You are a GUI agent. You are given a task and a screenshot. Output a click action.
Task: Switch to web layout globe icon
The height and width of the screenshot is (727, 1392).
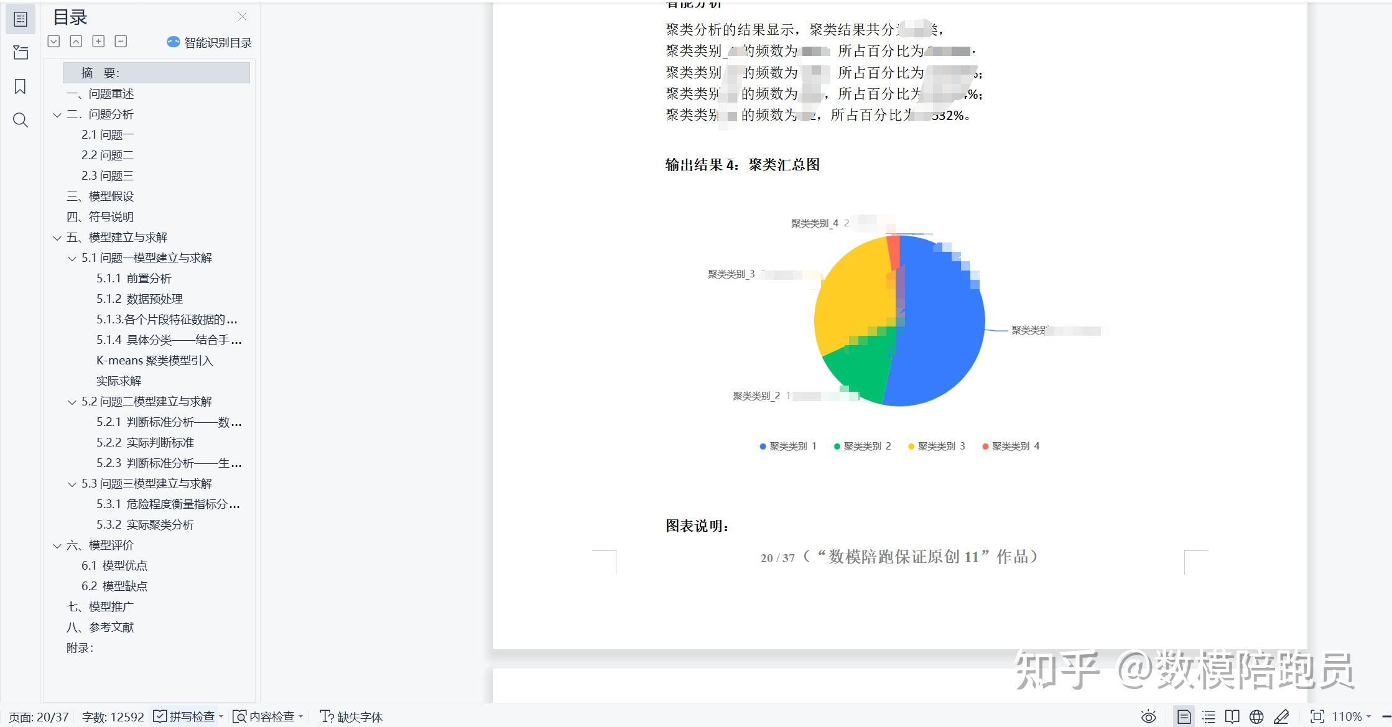coord(1256,717)
